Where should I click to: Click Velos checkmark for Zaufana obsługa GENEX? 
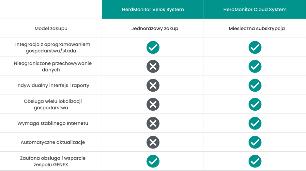pos(153,161)
